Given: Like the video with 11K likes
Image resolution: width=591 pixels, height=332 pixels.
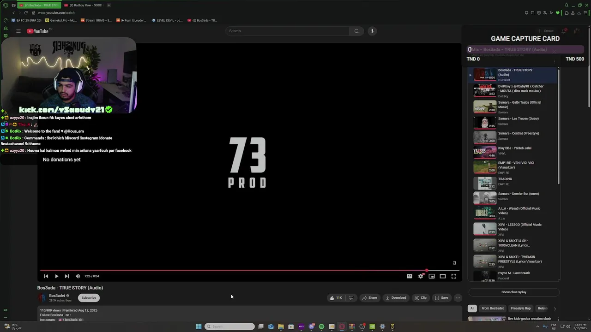Looking at the screenshot, I should [x=336, y=298].
